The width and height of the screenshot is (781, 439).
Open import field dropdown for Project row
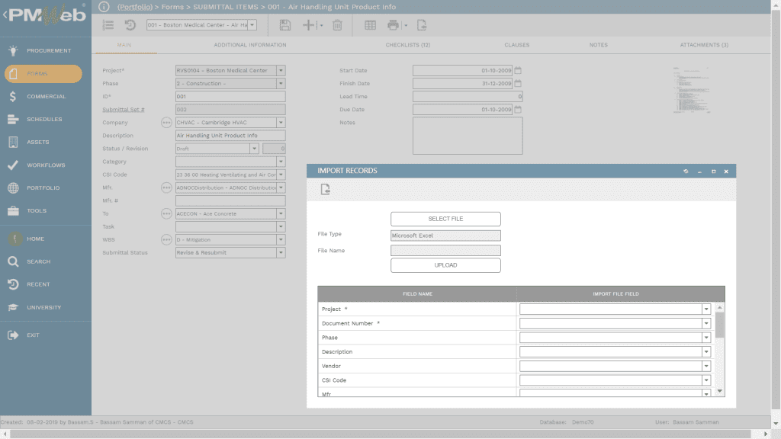[706, 309]
